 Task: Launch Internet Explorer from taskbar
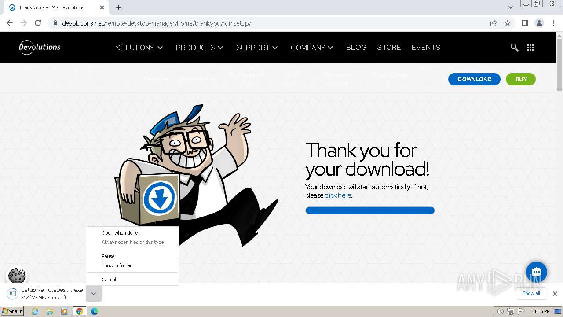(x=35, y=311)
